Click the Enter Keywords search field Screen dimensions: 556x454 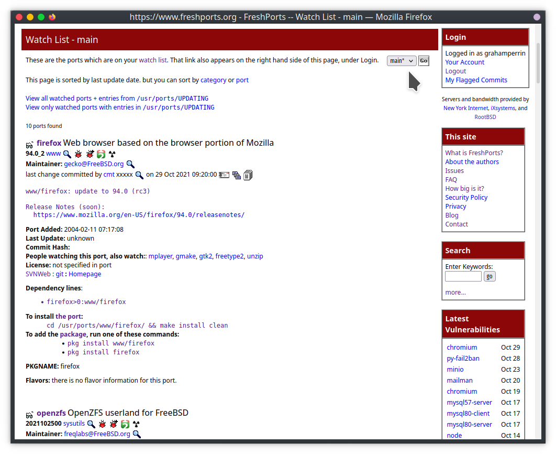click(463, 276)
